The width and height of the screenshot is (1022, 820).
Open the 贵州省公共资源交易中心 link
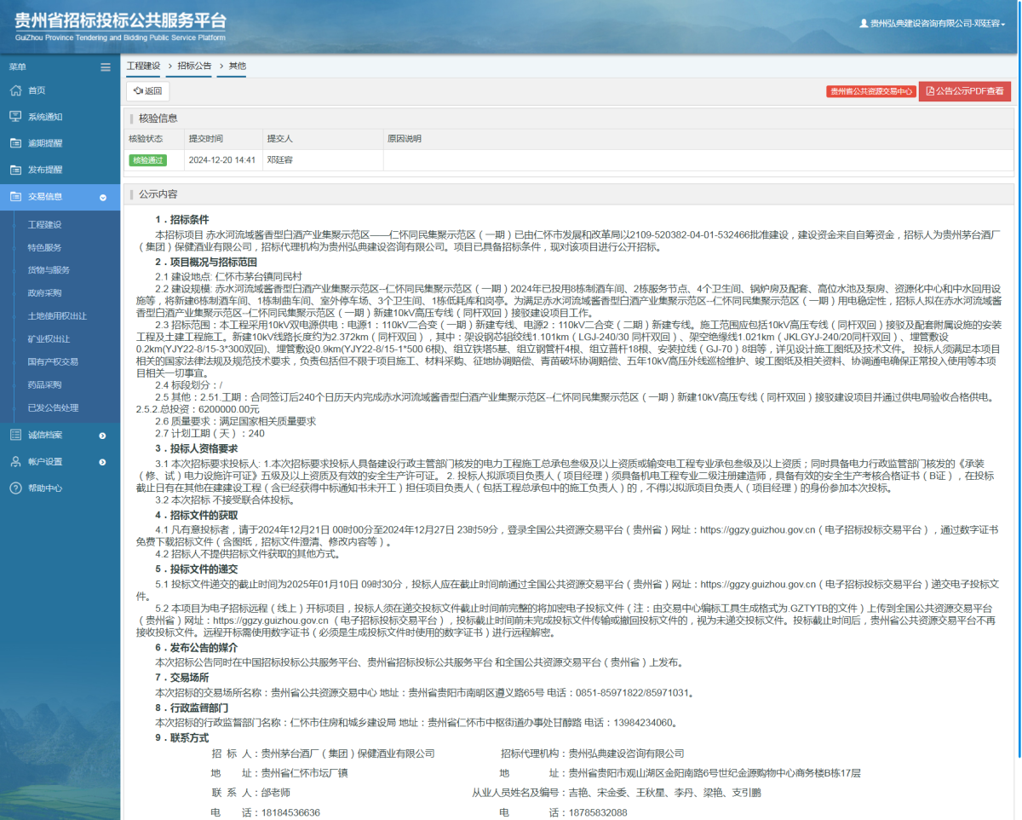(x=869, y=91)
